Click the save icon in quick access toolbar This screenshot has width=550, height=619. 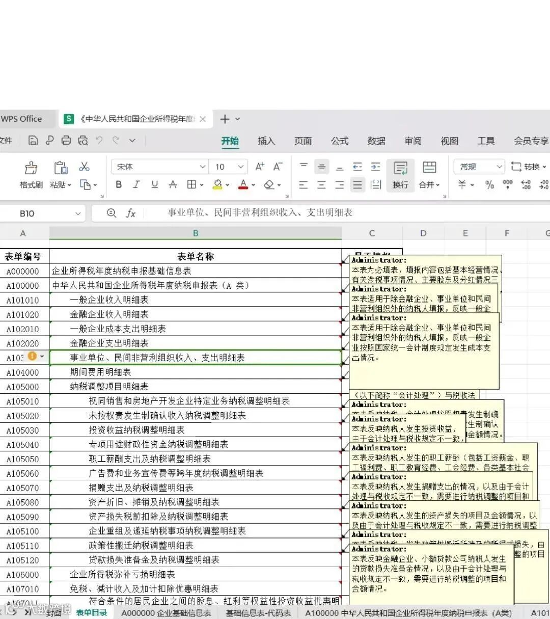(33, 140)
